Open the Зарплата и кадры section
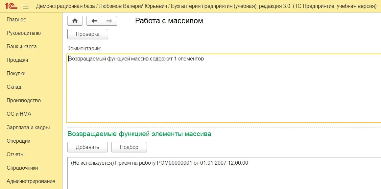The height and width of the screenshot is (189, 381). [x=28, y=127]
